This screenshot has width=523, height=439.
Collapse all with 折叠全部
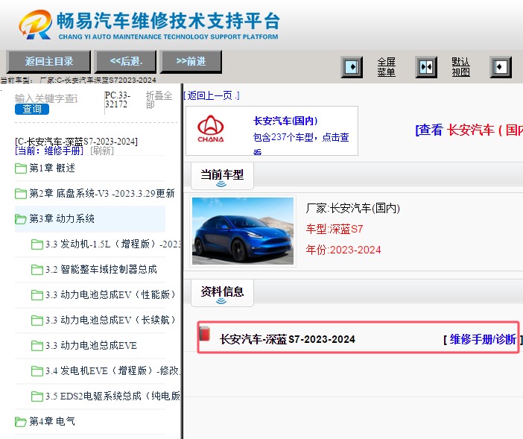coord(159,100)
